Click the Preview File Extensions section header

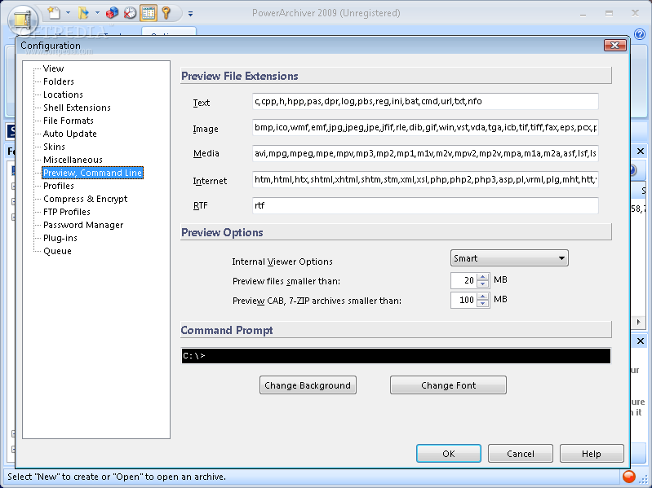[396, 76]
